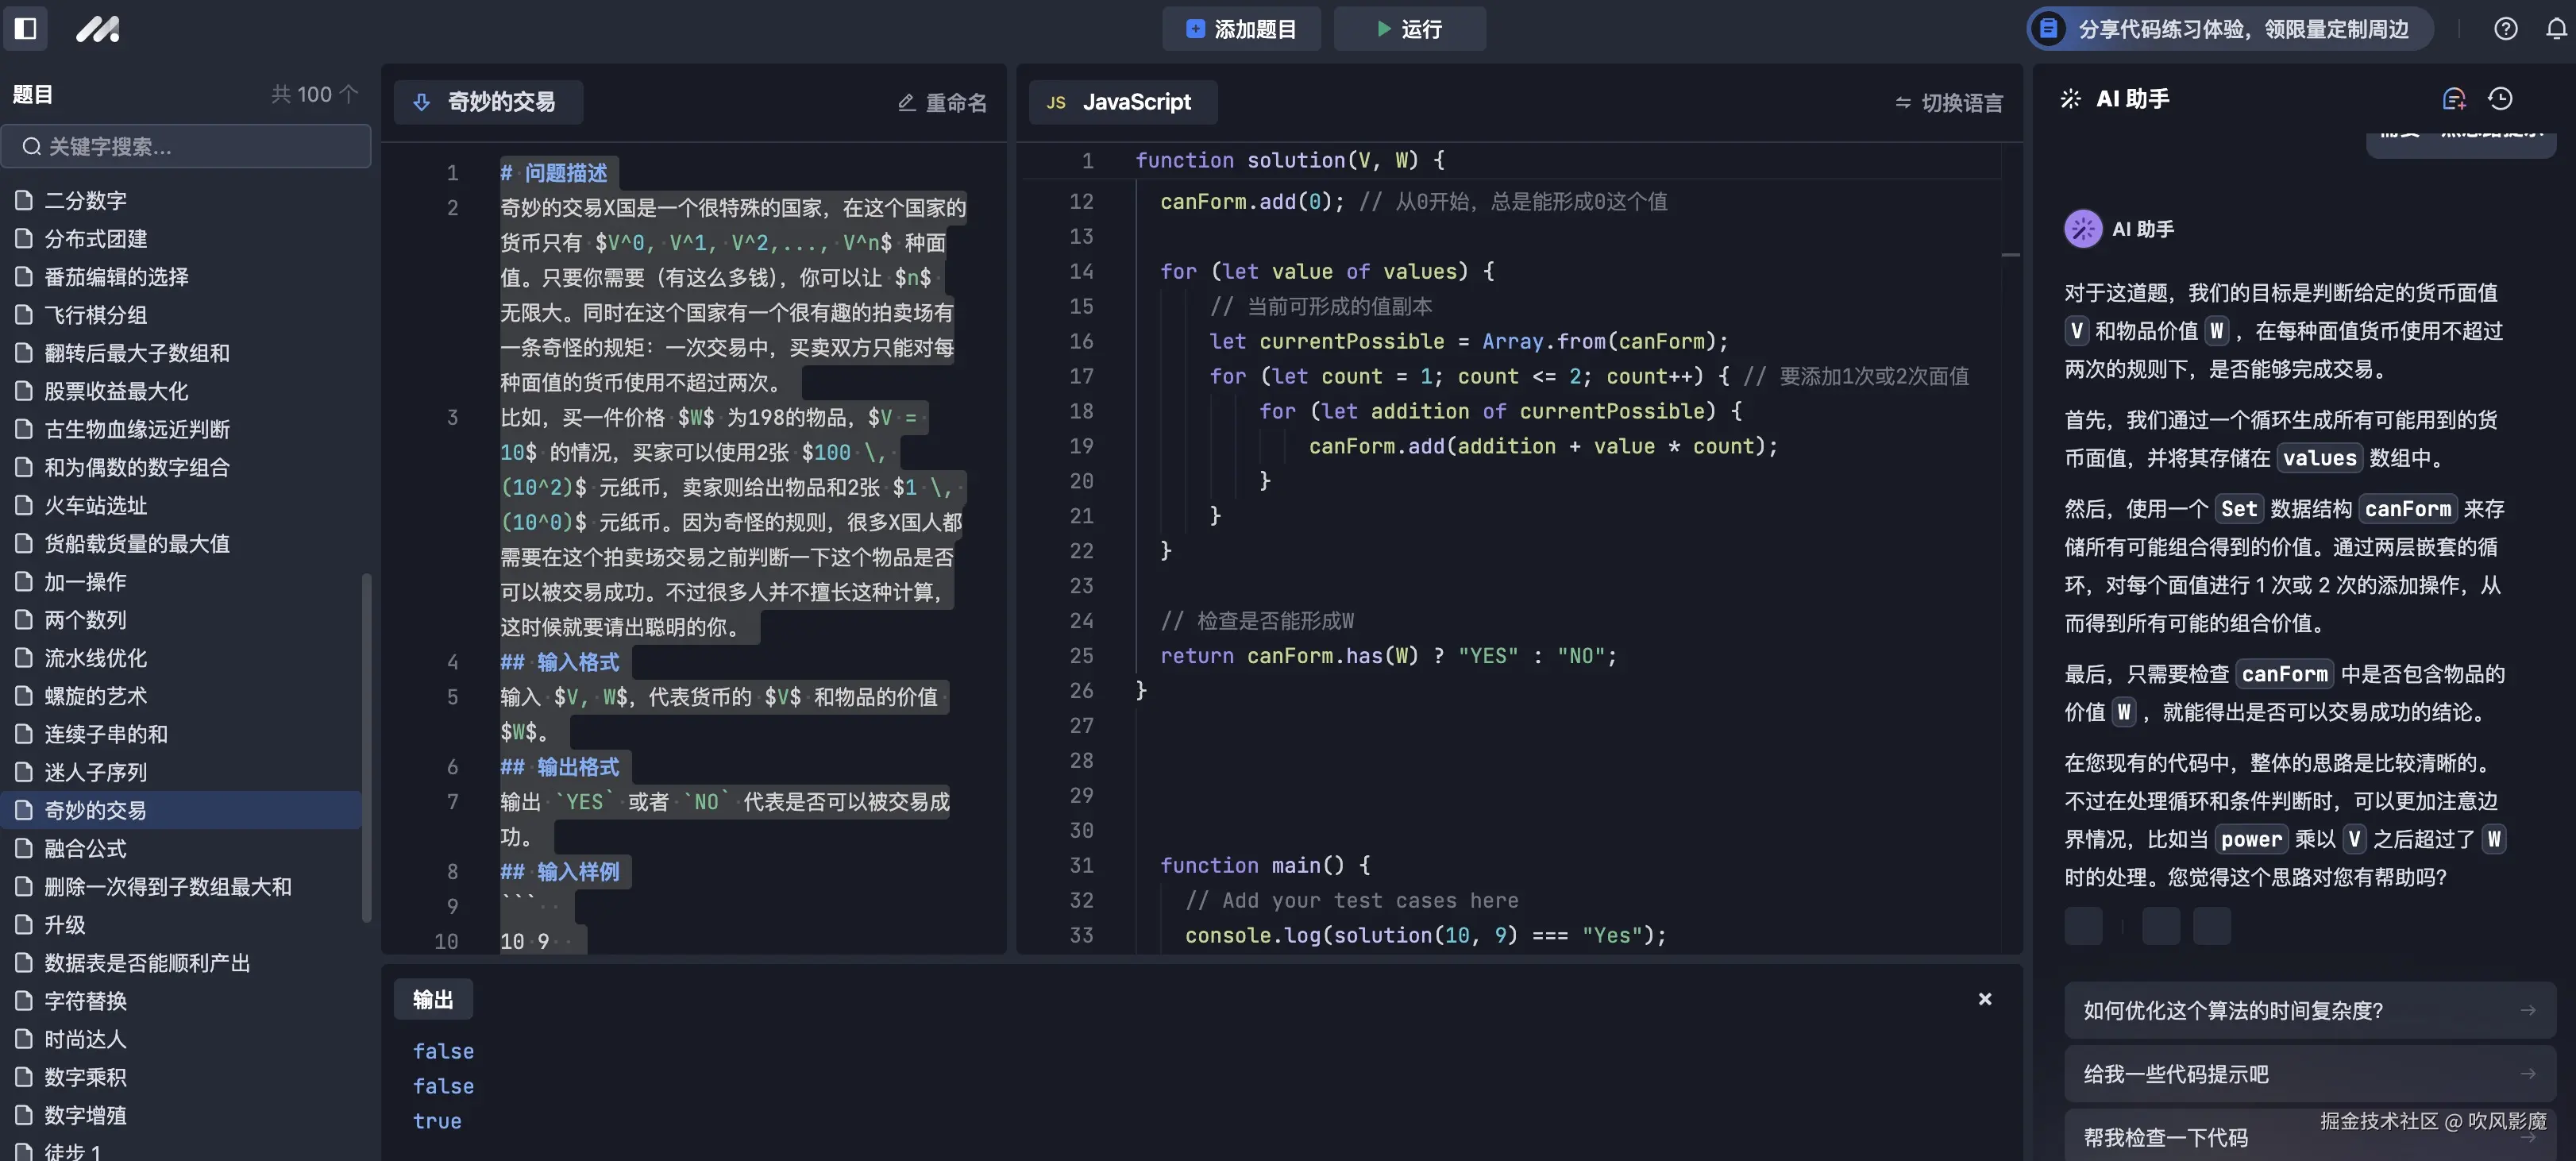
Task: Click the 添加题目 button
Action: 1241,29
